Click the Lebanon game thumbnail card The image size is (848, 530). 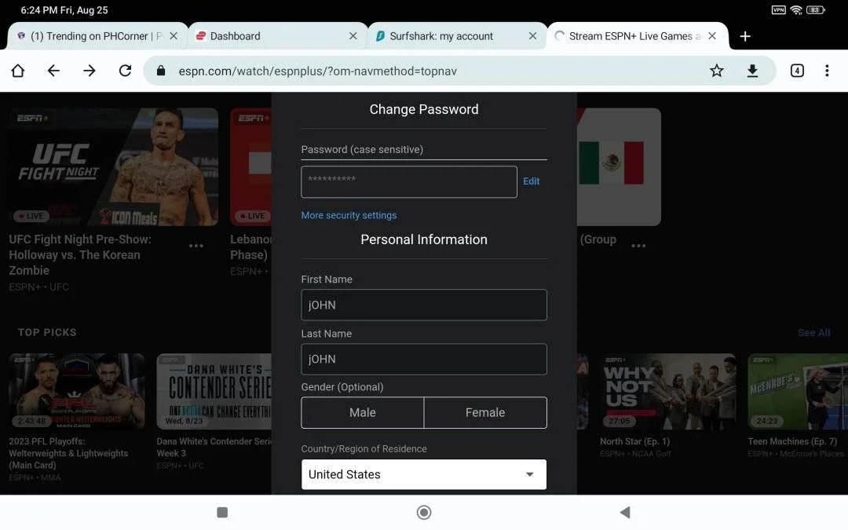tap(251, 166)
